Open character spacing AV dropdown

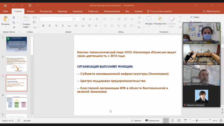(x=76, y=26)
